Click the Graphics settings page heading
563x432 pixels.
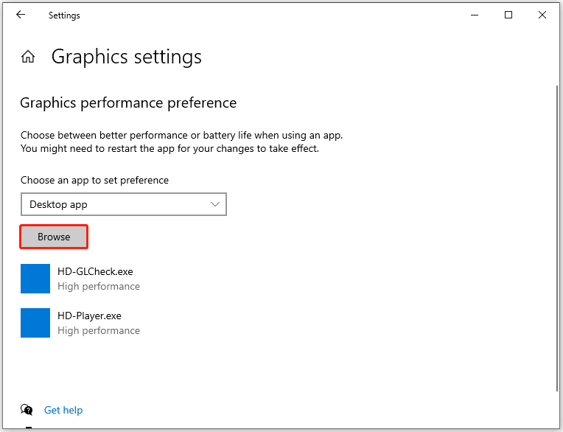click(x=126, y=57)
